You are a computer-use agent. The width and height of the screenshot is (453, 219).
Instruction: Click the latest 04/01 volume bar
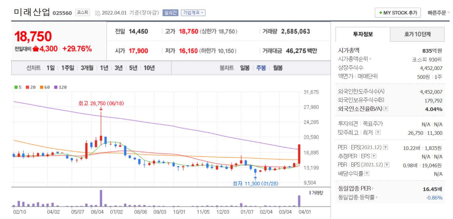pos(299,201)
